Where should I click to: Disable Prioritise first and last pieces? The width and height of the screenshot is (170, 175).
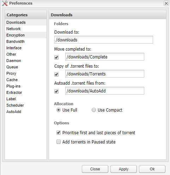click(59, 132)
